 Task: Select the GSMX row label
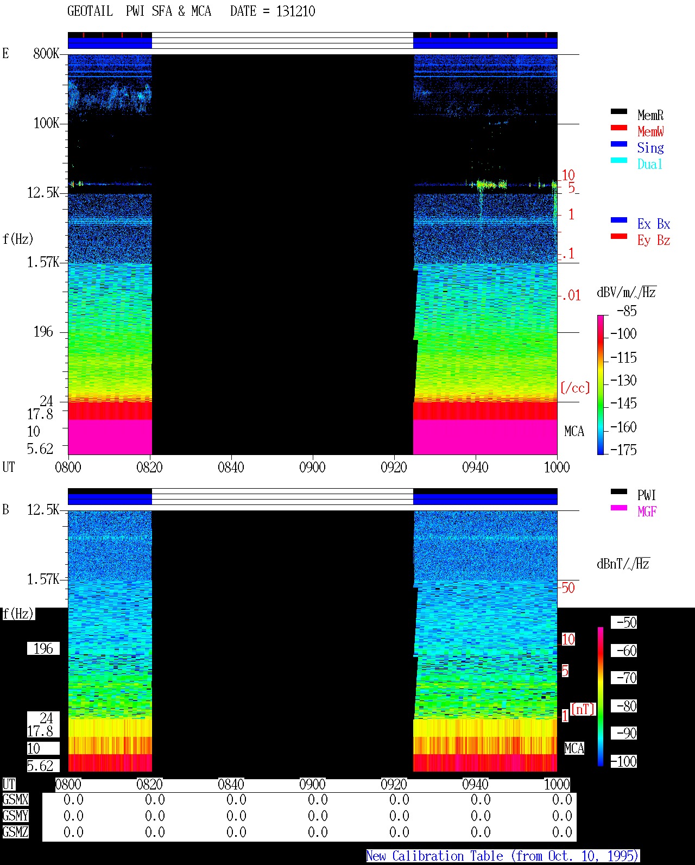(15, 799)
